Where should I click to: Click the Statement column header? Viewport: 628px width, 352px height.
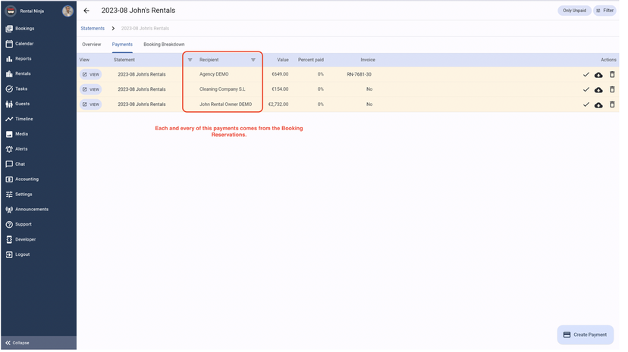click(x=125, y=61)
